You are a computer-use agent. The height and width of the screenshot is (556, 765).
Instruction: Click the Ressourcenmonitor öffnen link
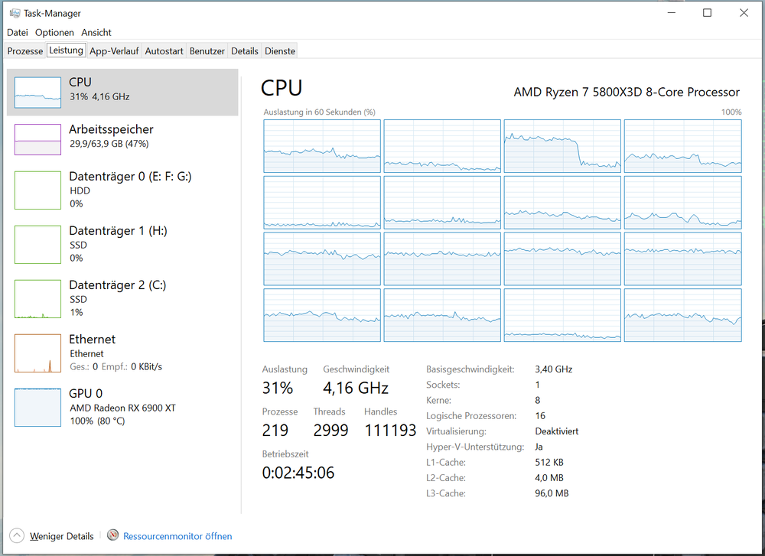[x=177, y=536]
